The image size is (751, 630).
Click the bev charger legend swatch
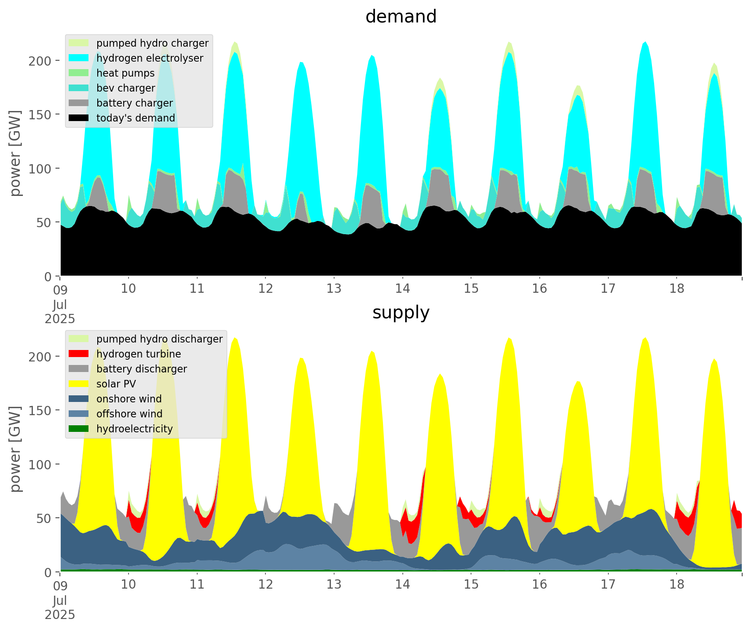pyautogui.click(x=79, y=88)
